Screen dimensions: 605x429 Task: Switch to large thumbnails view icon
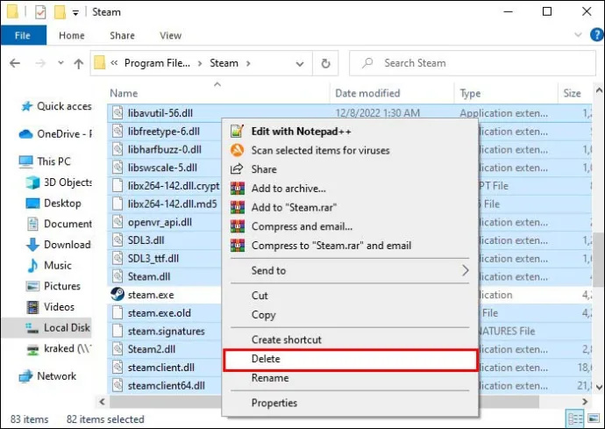pyautogui.click(x=594, y=419)
